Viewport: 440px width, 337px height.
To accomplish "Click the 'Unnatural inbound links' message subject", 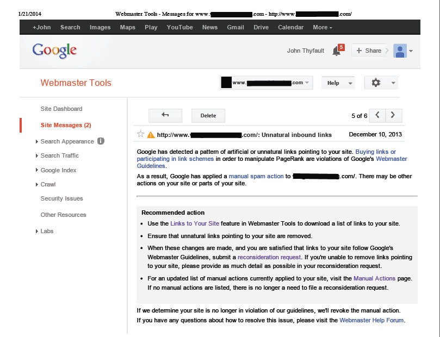I will point(296,135).
